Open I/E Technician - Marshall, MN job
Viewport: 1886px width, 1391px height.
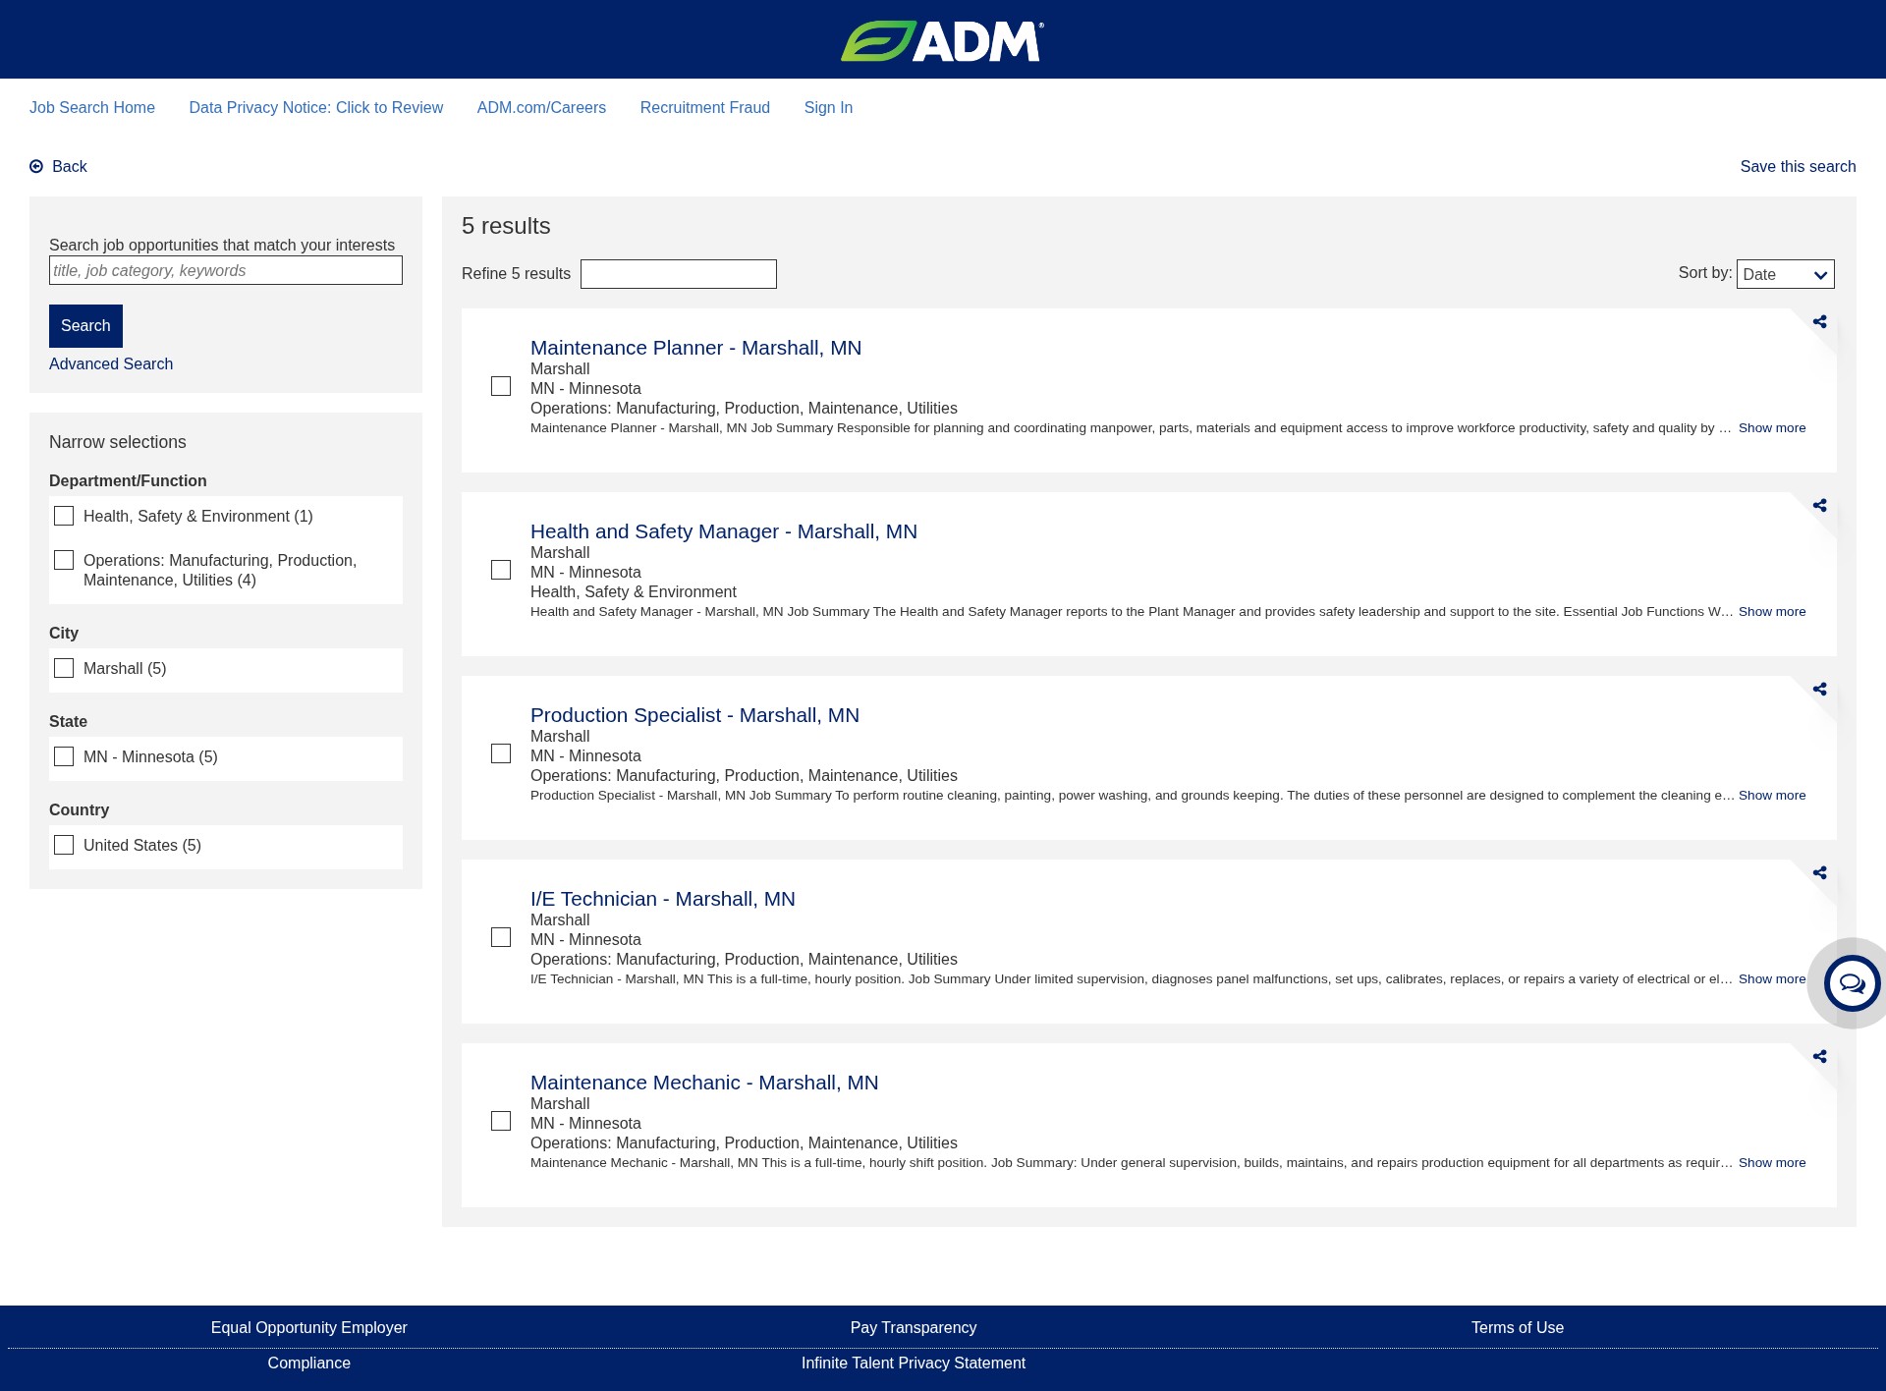tap(663, 899)
